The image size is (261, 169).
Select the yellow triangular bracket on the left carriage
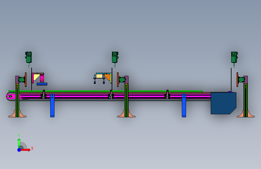click(36, 77)
